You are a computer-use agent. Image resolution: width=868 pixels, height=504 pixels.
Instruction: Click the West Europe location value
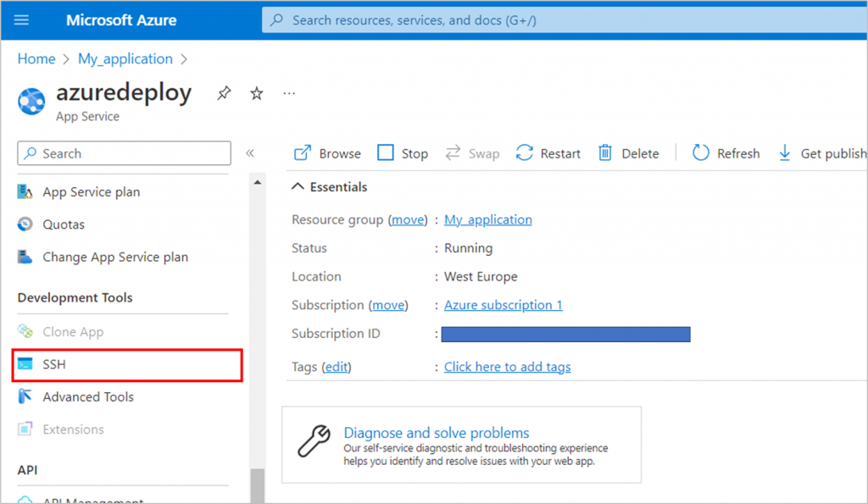(x=481, y=277)
